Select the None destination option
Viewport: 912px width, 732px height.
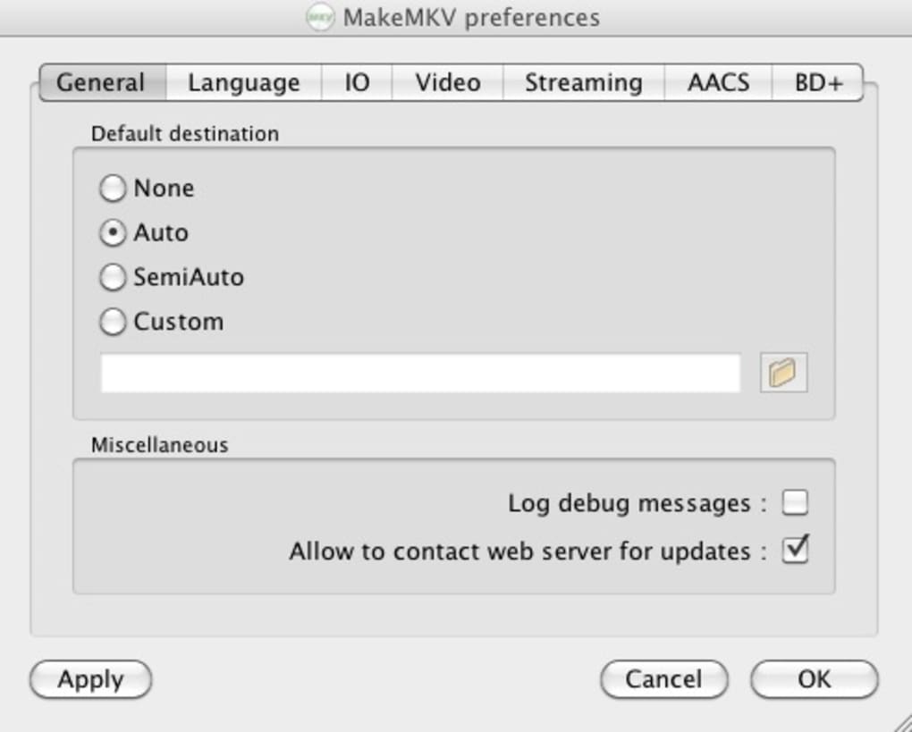pos(113,189)
